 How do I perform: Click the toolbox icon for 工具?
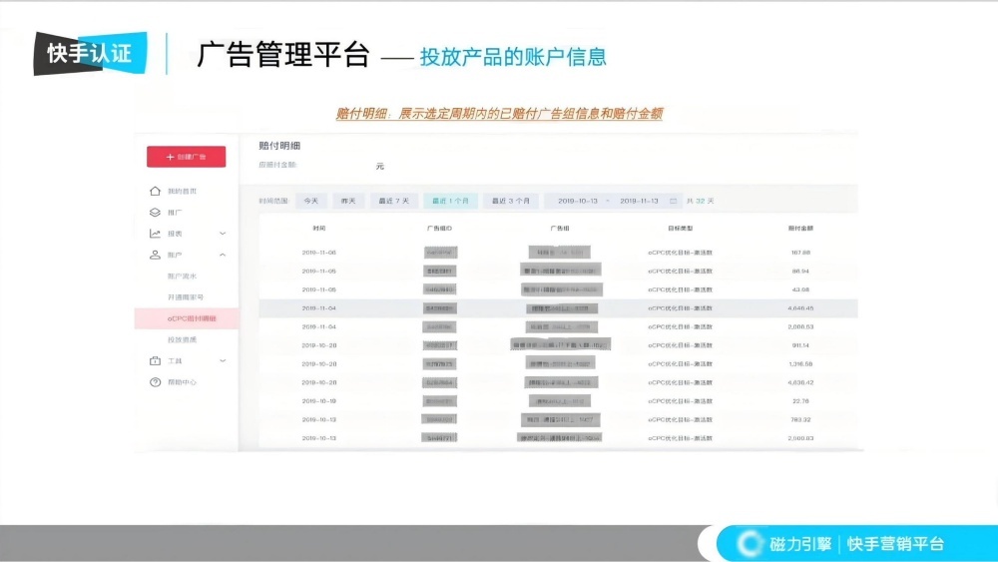155,361
